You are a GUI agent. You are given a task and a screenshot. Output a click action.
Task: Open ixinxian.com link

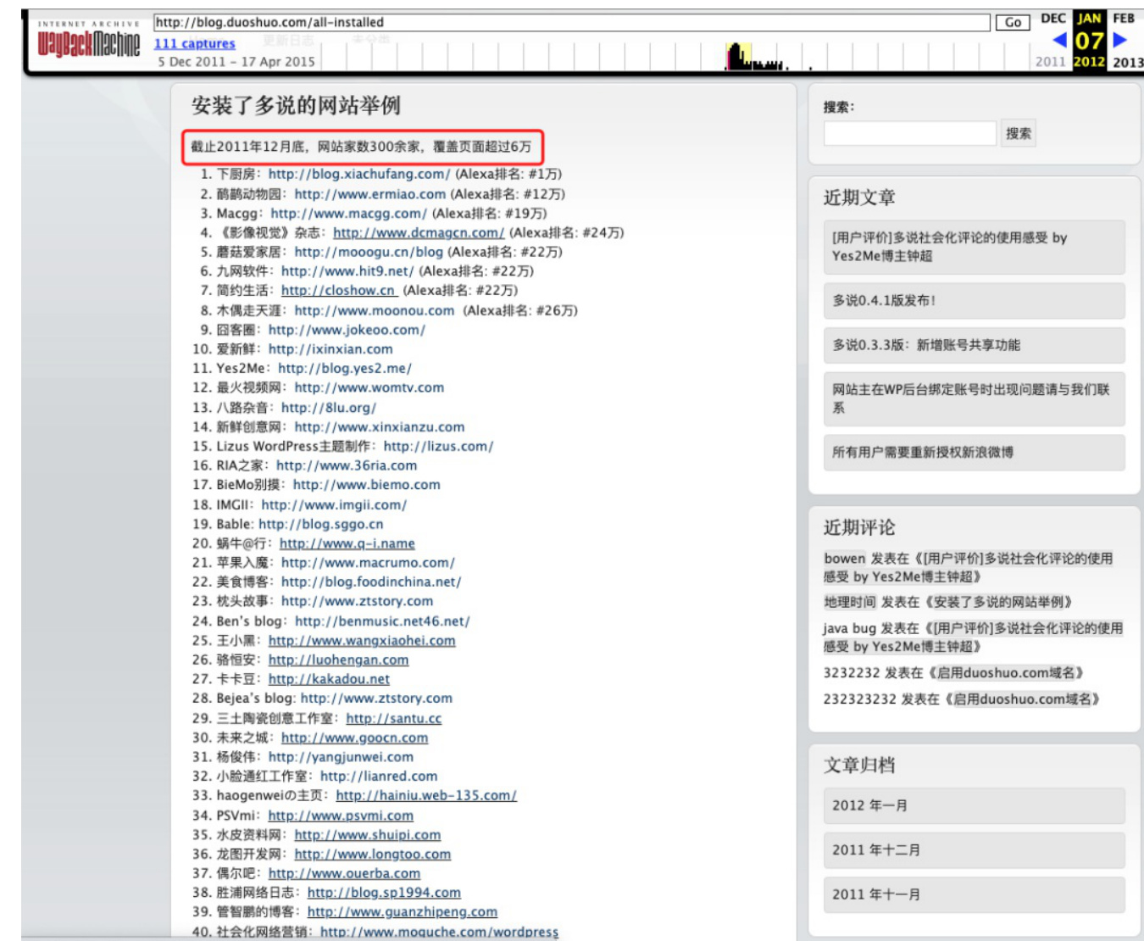tap(330, 348)
